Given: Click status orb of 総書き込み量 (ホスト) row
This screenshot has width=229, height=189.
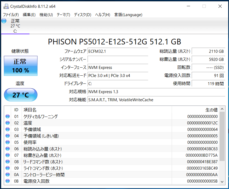Looking at the screenshot, I should (x=8, y=155).
